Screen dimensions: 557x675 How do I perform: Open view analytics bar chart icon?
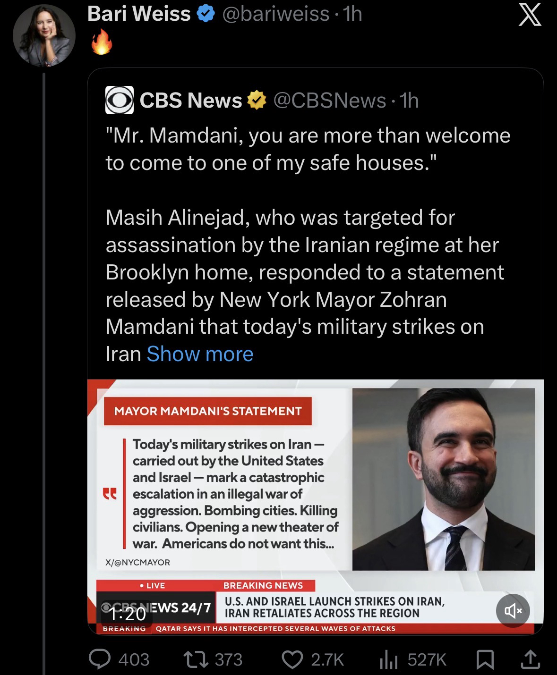click(x=387, y=659)
